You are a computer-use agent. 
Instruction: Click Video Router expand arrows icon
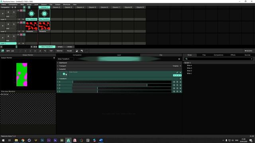(177, 72)
